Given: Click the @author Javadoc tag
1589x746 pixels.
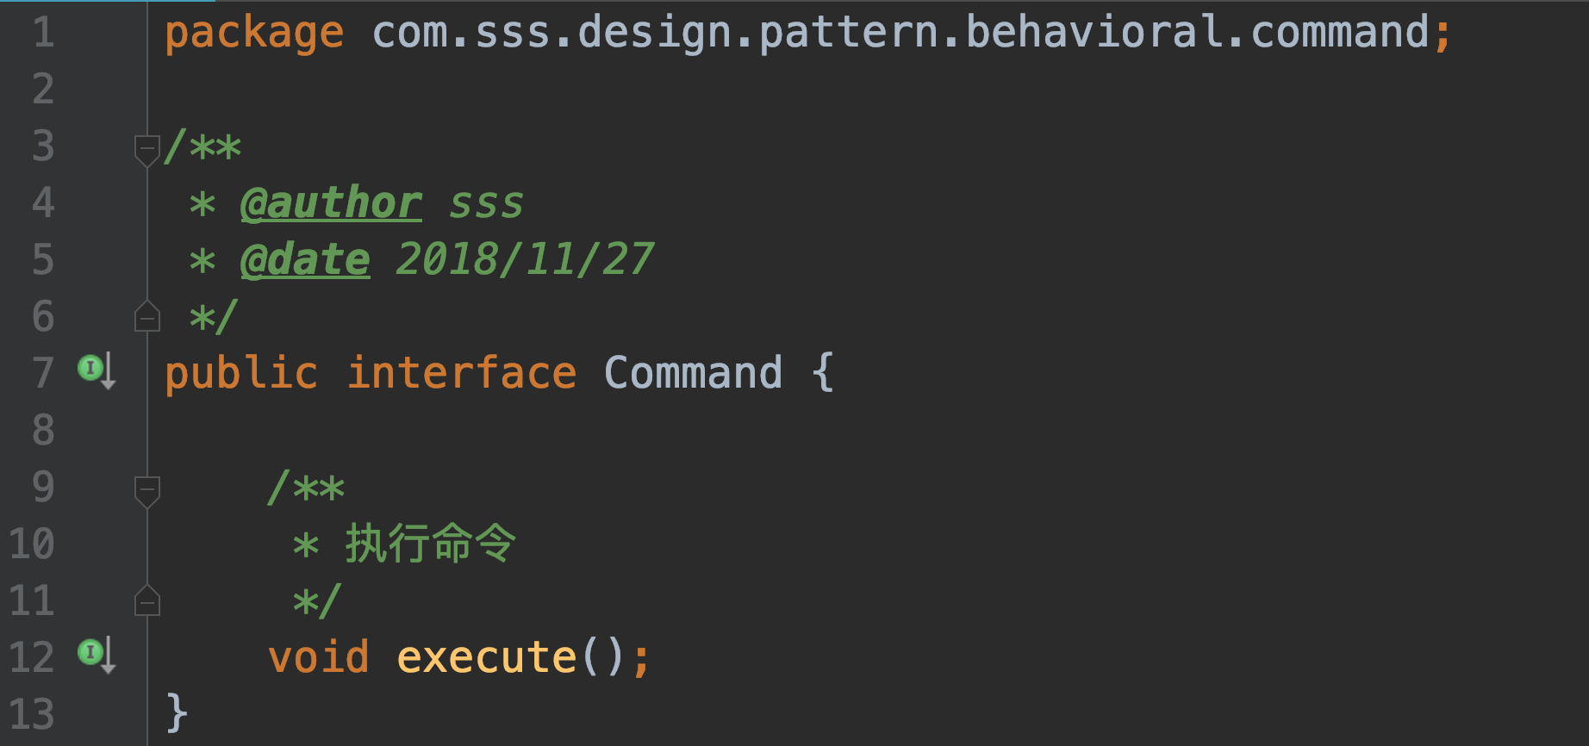Looking at the screenshot, I should 331,203.
